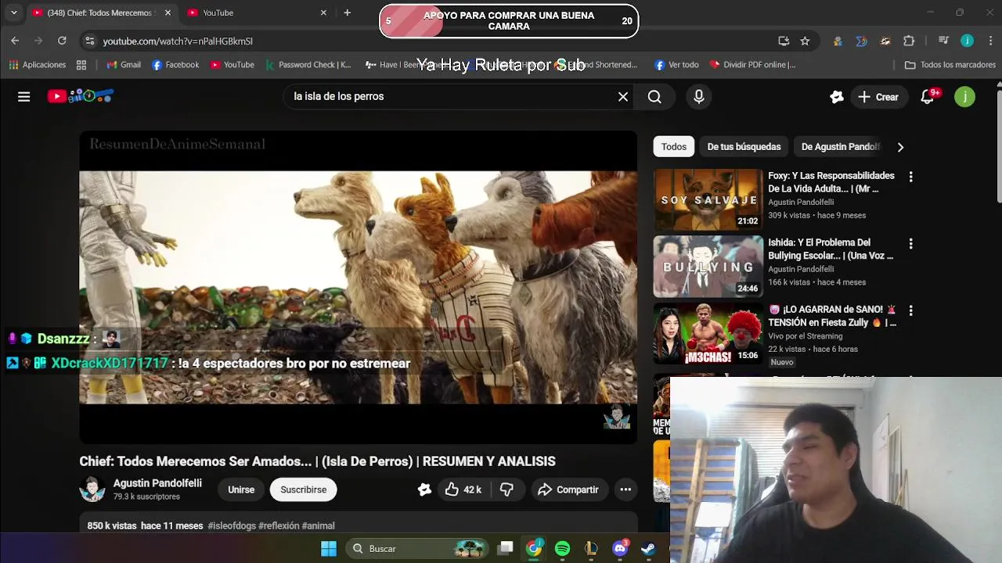Open the #animal hashtag link
This screenshot has width=1002, height=563.
(x=318, y=526)
